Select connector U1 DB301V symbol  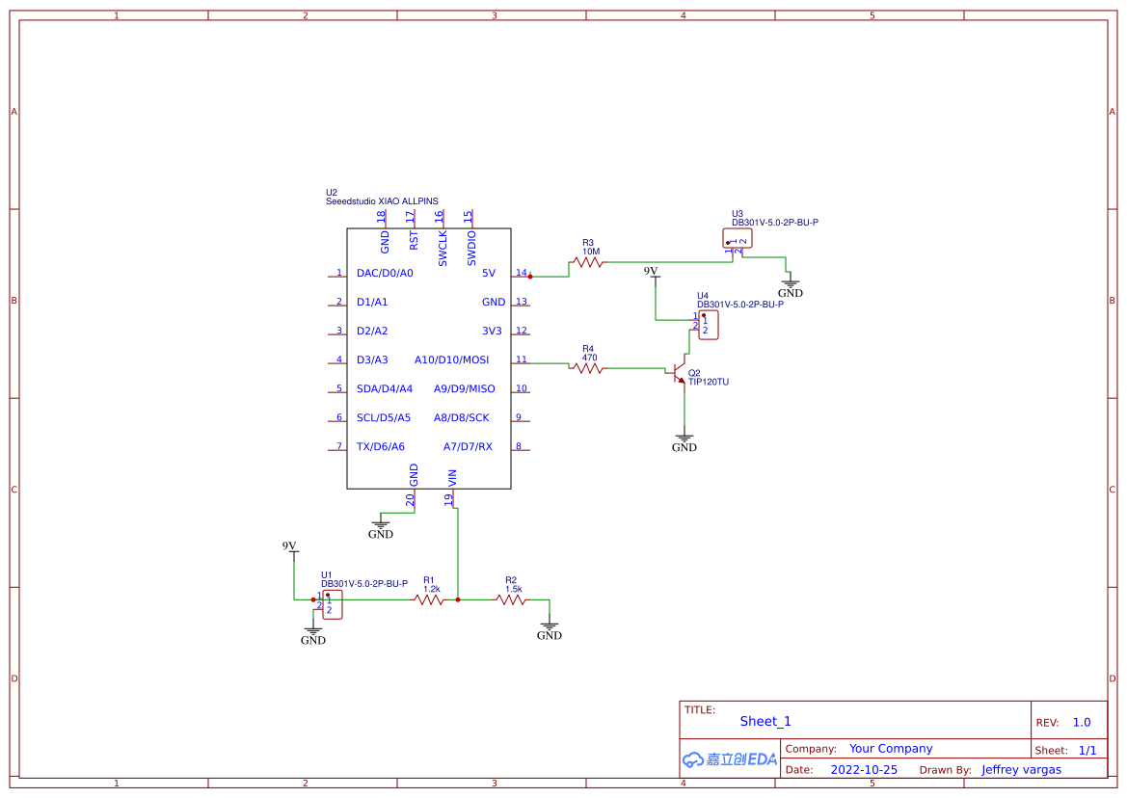coord(332,604)
